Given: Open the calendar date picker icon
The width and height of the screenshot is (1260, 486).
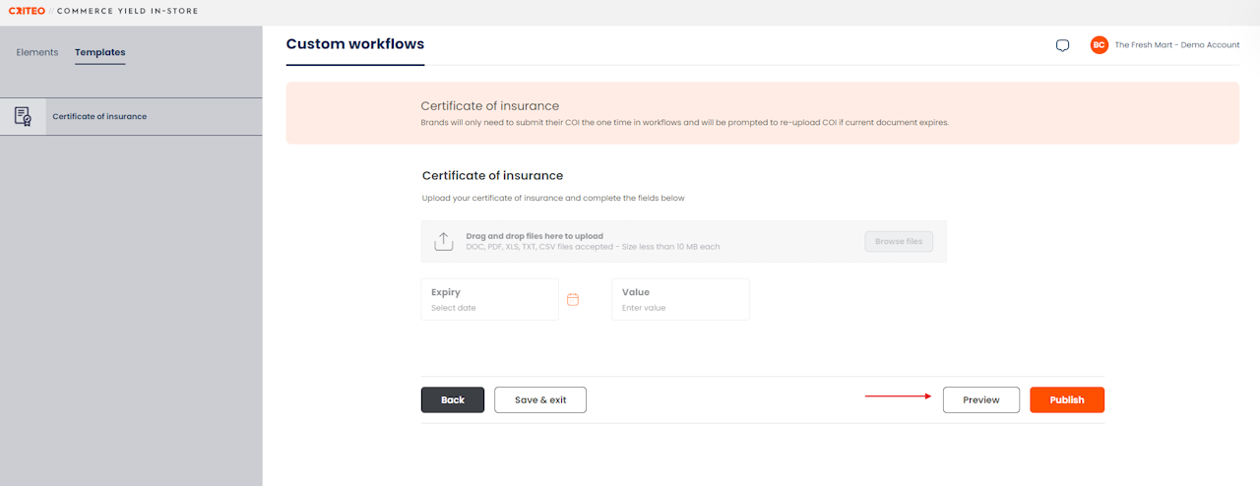Looking at the screenshot, I should pyautogui.click(x=573, y=300).
